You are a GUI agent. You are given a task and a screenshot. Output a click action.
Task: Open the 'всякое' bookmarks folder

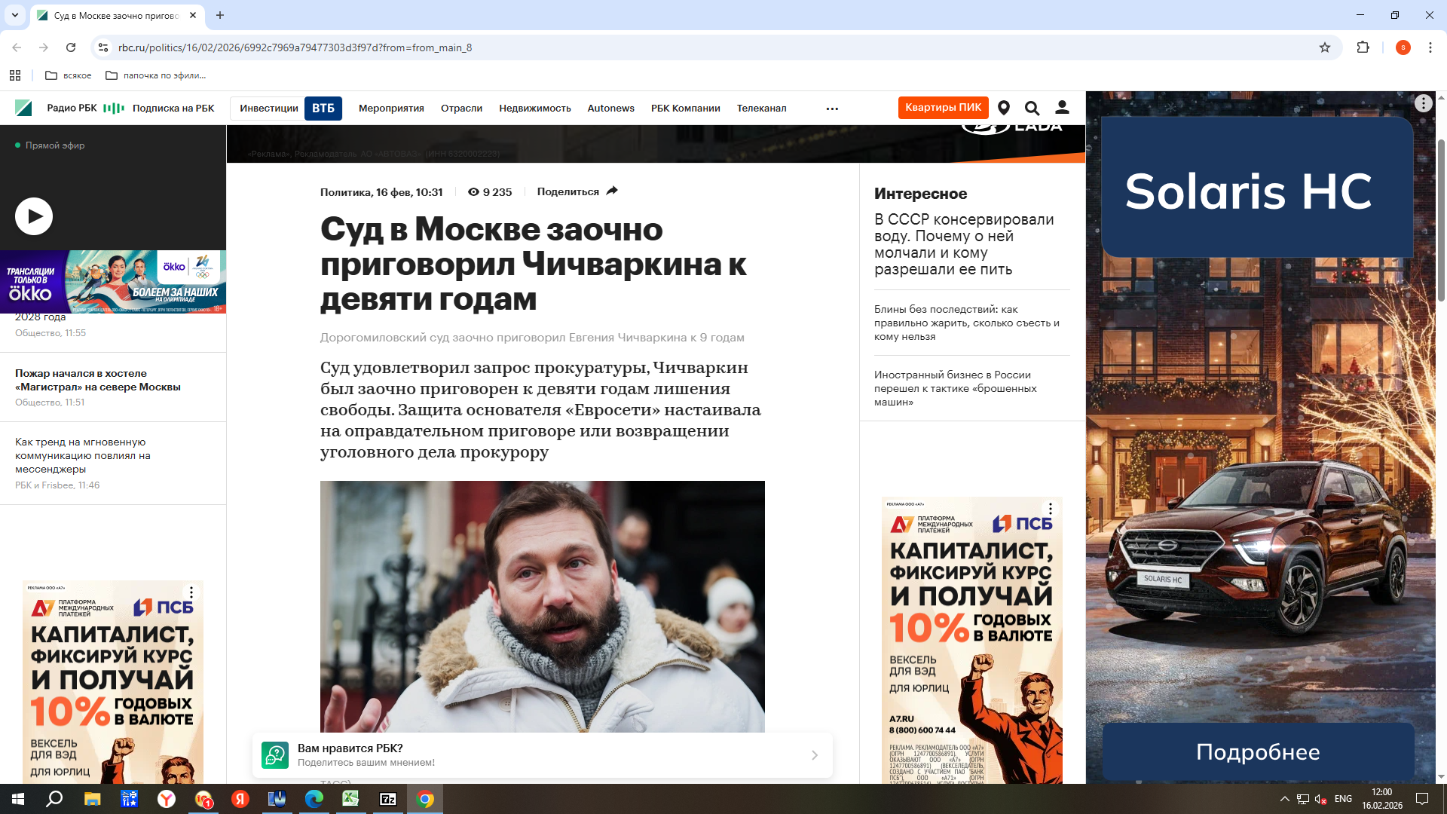[69, 75]
